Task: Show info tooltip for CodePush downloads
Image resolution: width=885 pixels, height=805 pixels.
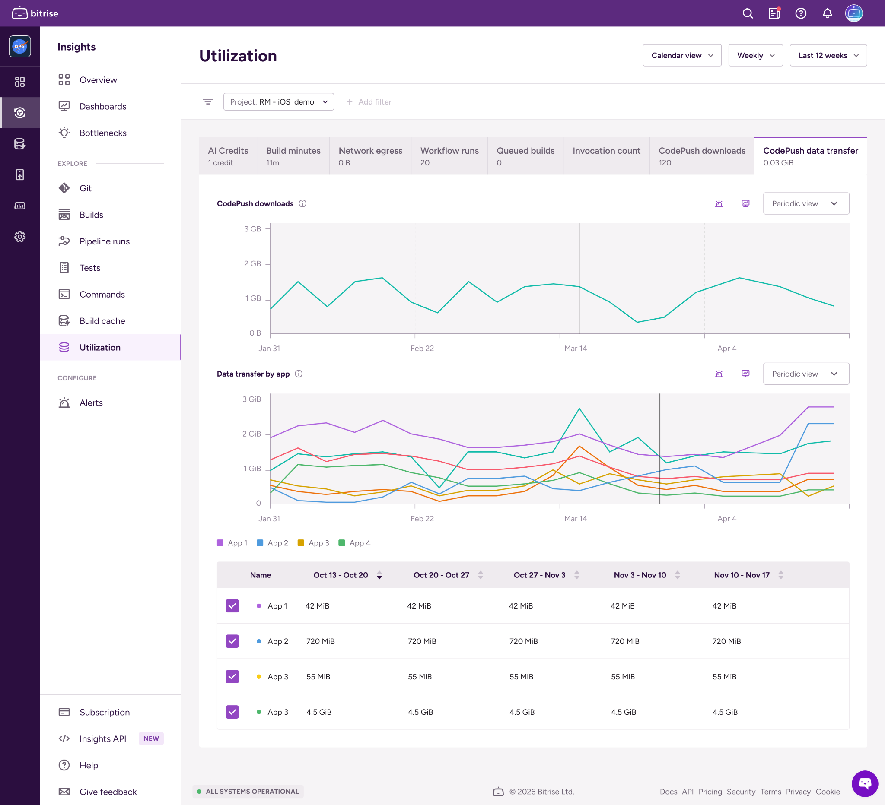Action: (302, 203)
